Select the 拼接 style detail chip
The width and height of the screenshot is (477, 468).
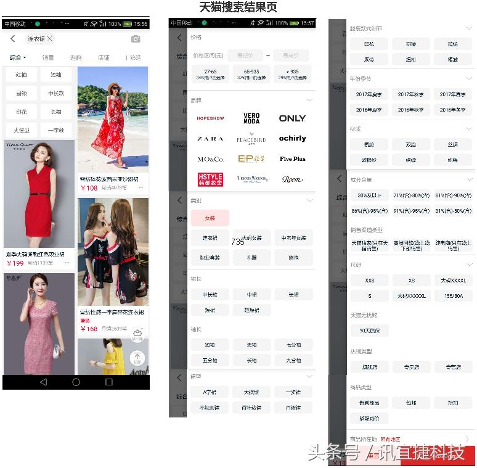(410, 44)
